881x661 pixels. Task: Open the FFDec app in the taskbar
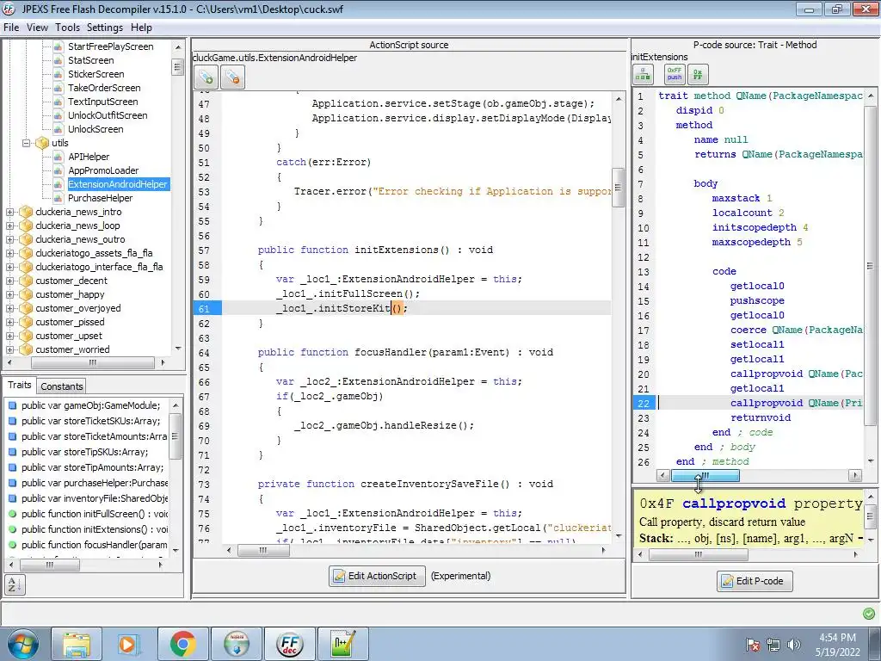[x=289, y=644]
